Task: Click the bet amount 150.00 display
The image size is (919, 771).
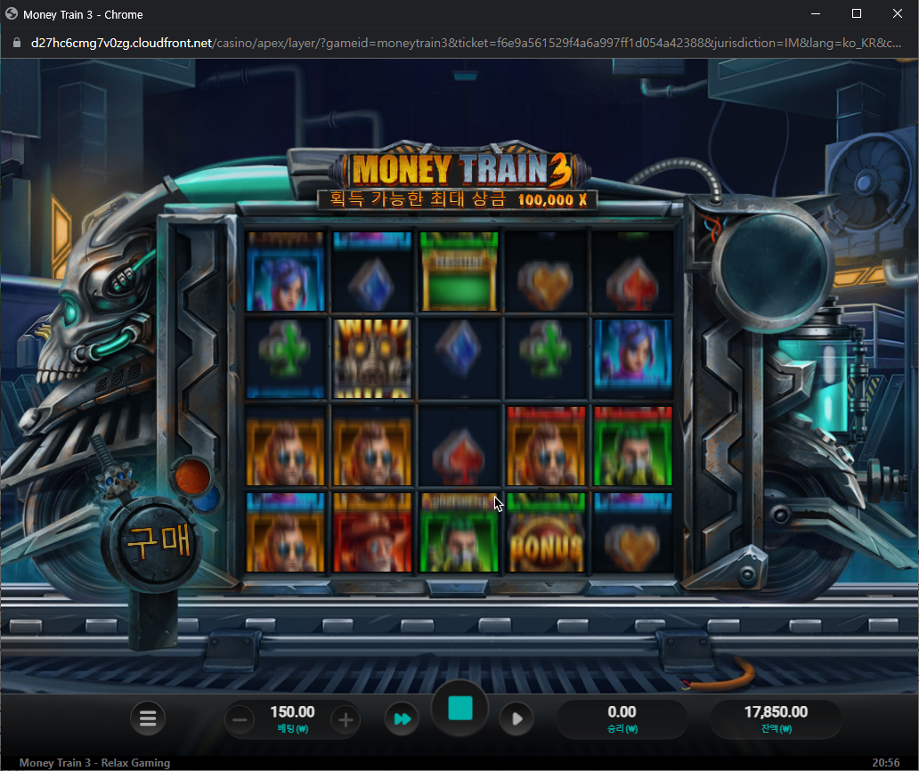Action: coord(292,718)
